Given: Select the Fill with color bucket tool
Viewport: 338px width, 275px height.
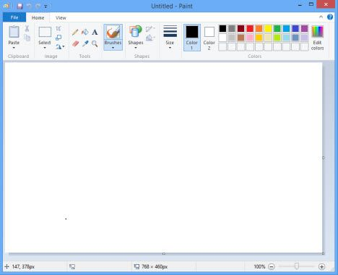Looking at the screenshot, I should (85, 32).
